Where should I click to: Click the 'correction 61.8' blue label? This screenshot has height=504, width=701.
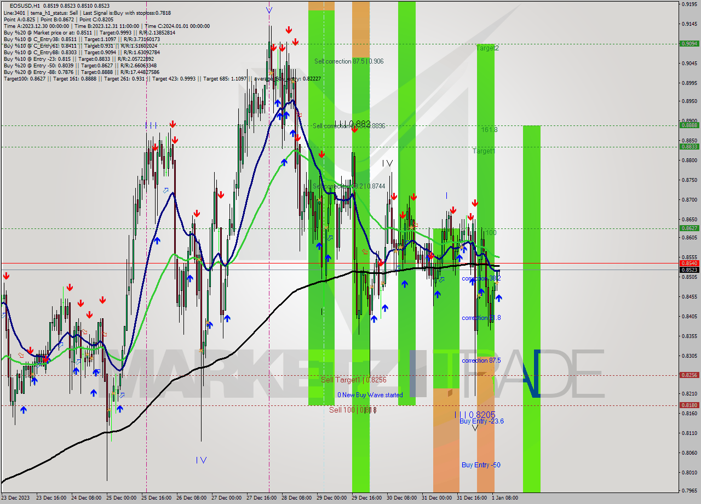(x=481, y=318)
